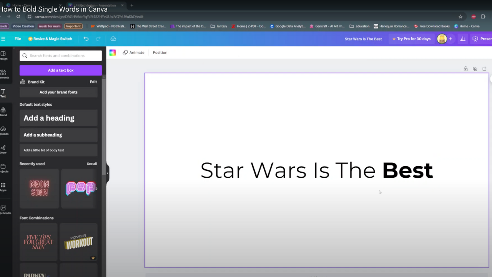
Task: Open Video Creation bookmark
Action: coord(23,26)
